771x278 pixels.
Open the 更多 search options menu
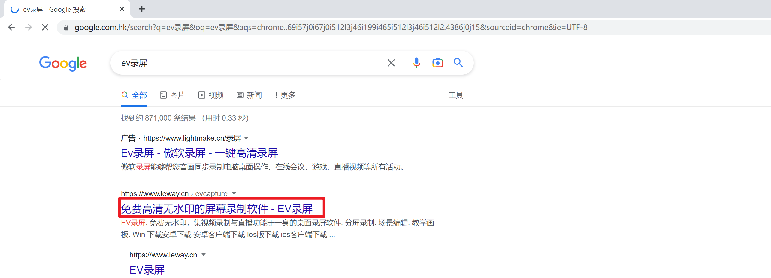tap(284, 95)
